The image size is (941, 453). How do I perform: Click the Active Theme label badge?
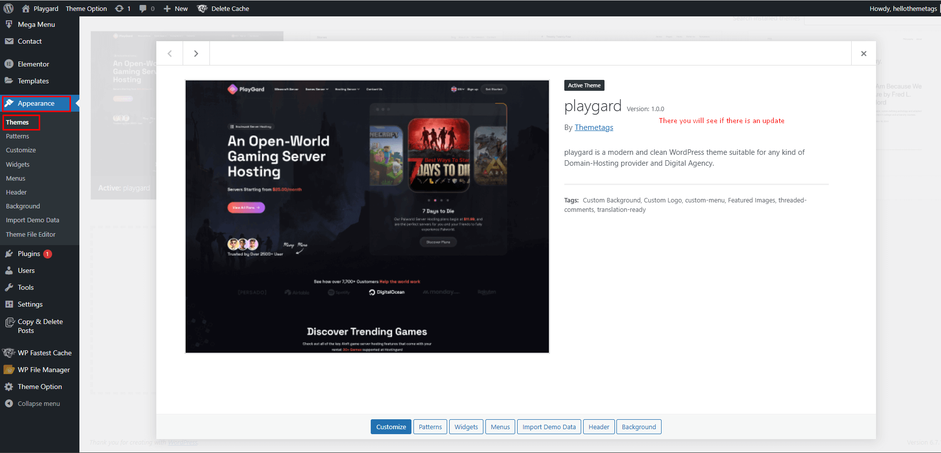[584, 85]
